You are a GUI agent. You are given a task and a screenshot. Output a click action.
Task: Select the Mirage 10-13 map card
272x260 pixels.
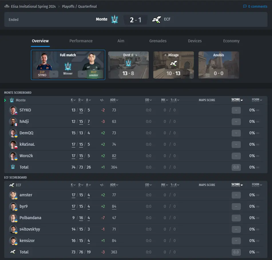click(174, 65)
